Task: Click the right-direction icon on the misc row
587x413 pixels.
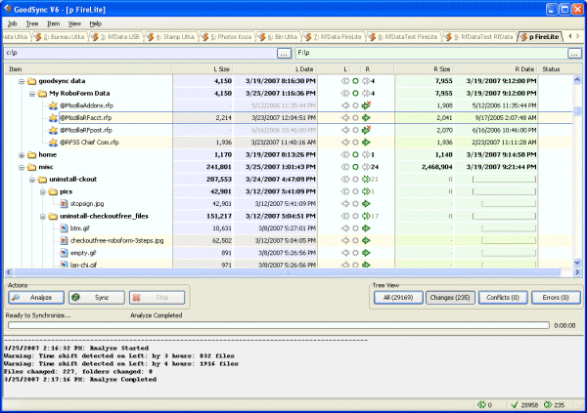Action: coord(367,167)
